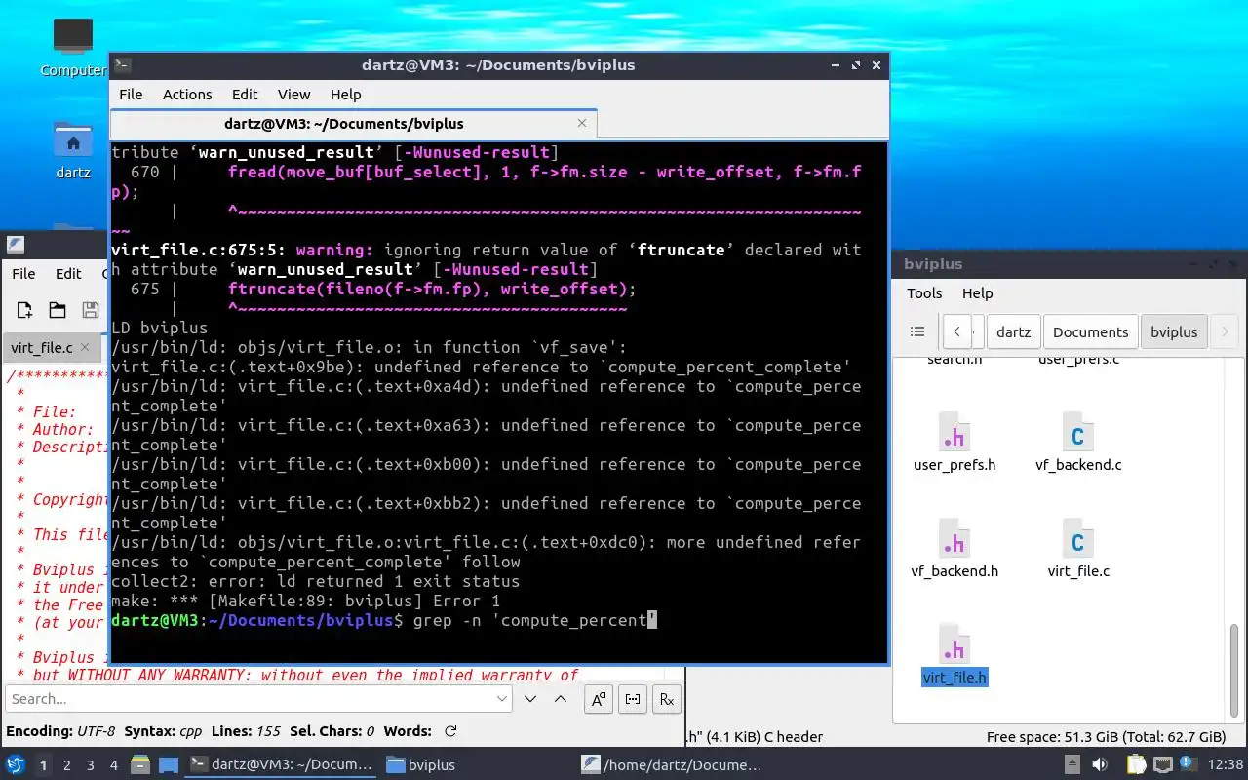Toggle match case search option
Viewport: 1248px width, 780px height.
coord(599,699)
